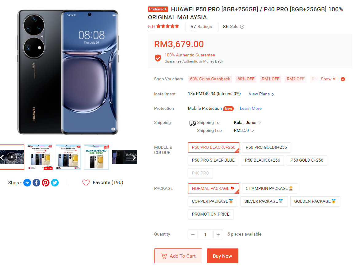Open Kulai, Johor shipping location dropdown
353x269 pixels.
pos(248,123)
